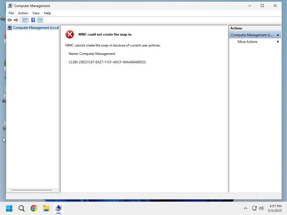This screenshot has height=215, width=287.
Task: Open the Help menu
Action: [x=47, y=13]
